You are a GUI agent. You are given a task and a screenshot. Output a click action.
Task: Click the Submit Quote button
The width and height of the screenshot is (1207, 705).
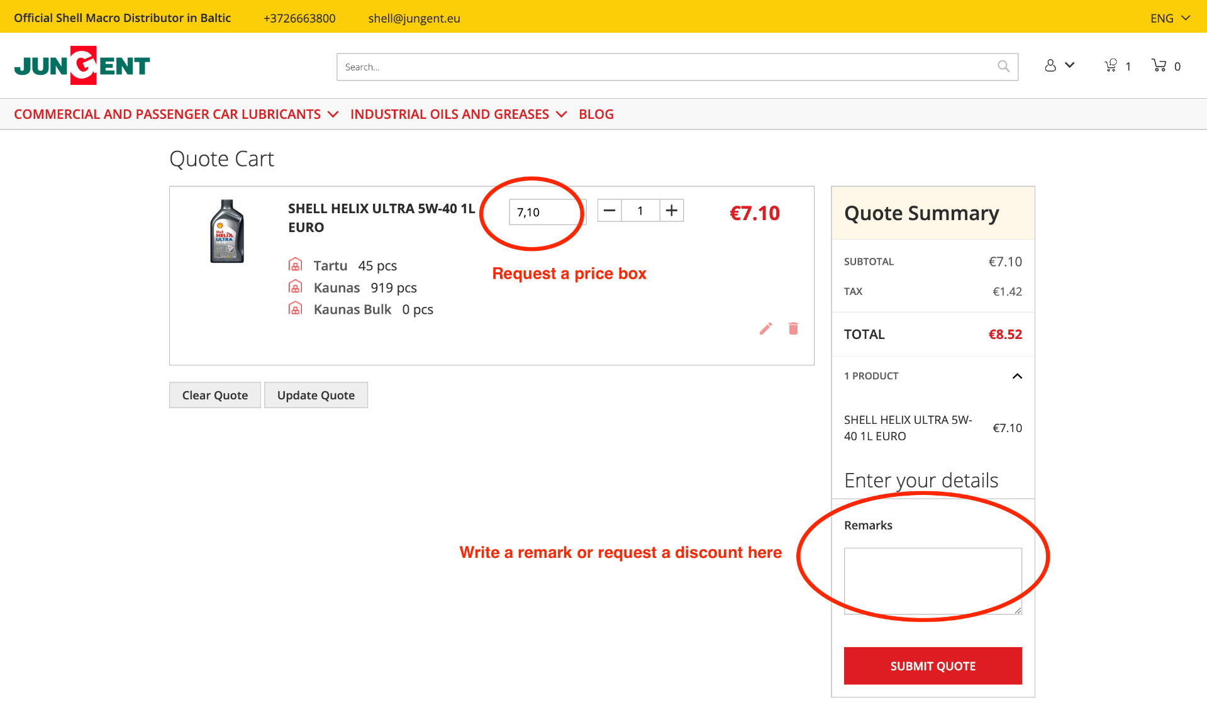[932, 665]
